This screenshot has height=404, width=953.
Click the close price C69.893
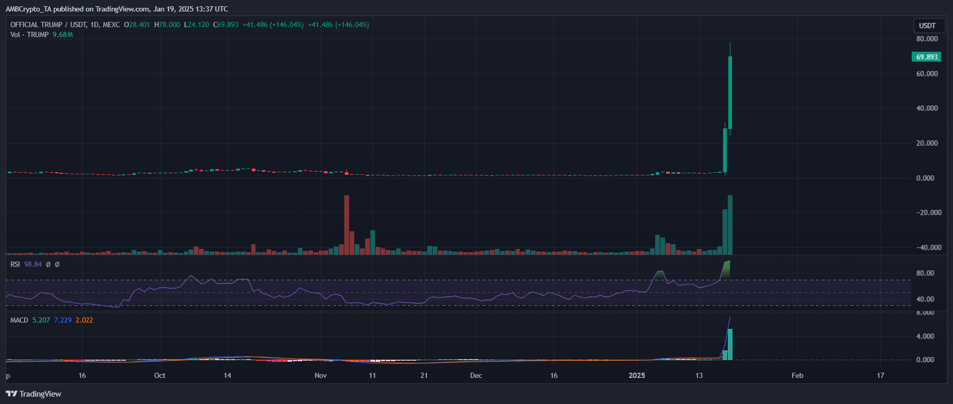pos(226,25)
